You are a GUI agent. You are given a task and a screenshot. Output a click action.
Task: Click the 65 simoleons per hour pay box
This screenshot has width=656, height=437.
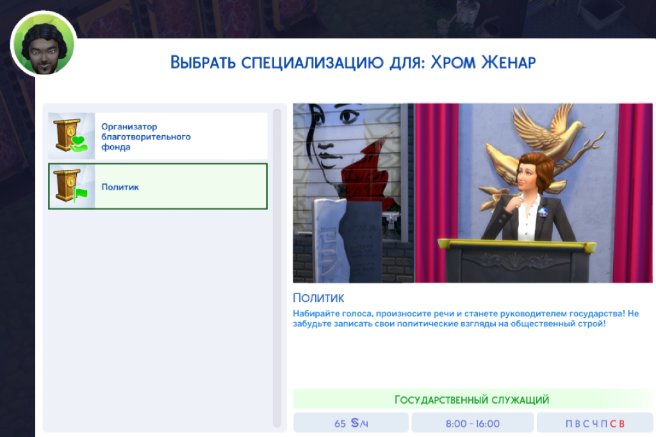351,423
